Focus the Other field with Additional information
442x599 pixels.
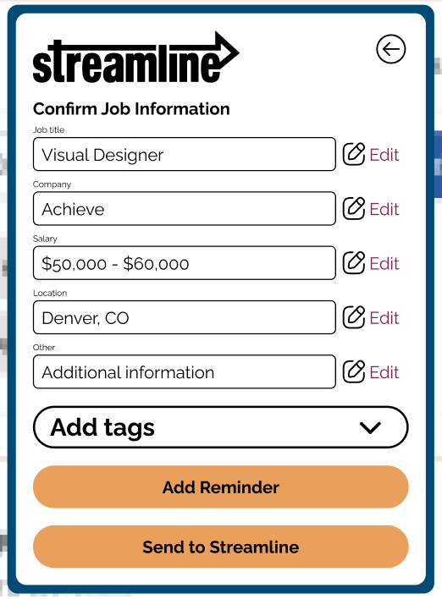[185, 371]
